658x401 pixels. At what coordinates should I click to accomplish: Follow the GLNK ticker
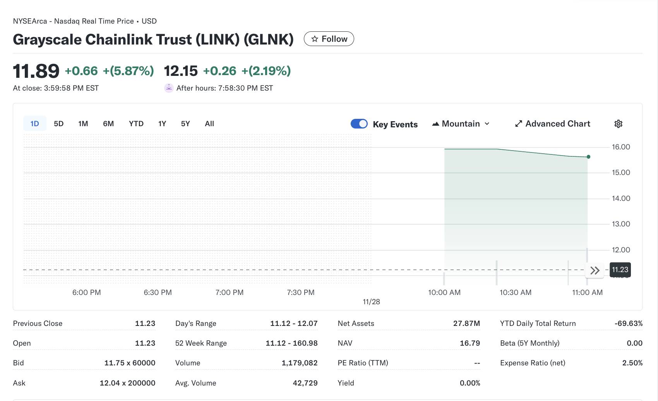329,39
